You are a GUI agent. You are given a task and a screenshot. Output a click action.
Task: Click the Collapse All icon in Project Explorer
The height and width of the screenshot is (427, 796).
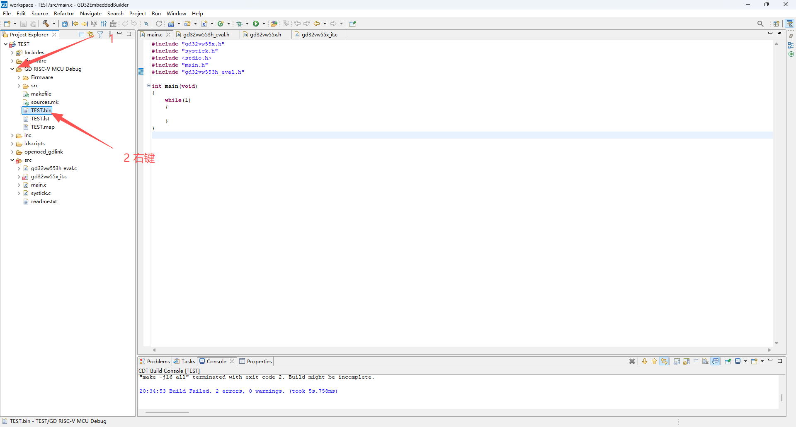tap(81, 35)
